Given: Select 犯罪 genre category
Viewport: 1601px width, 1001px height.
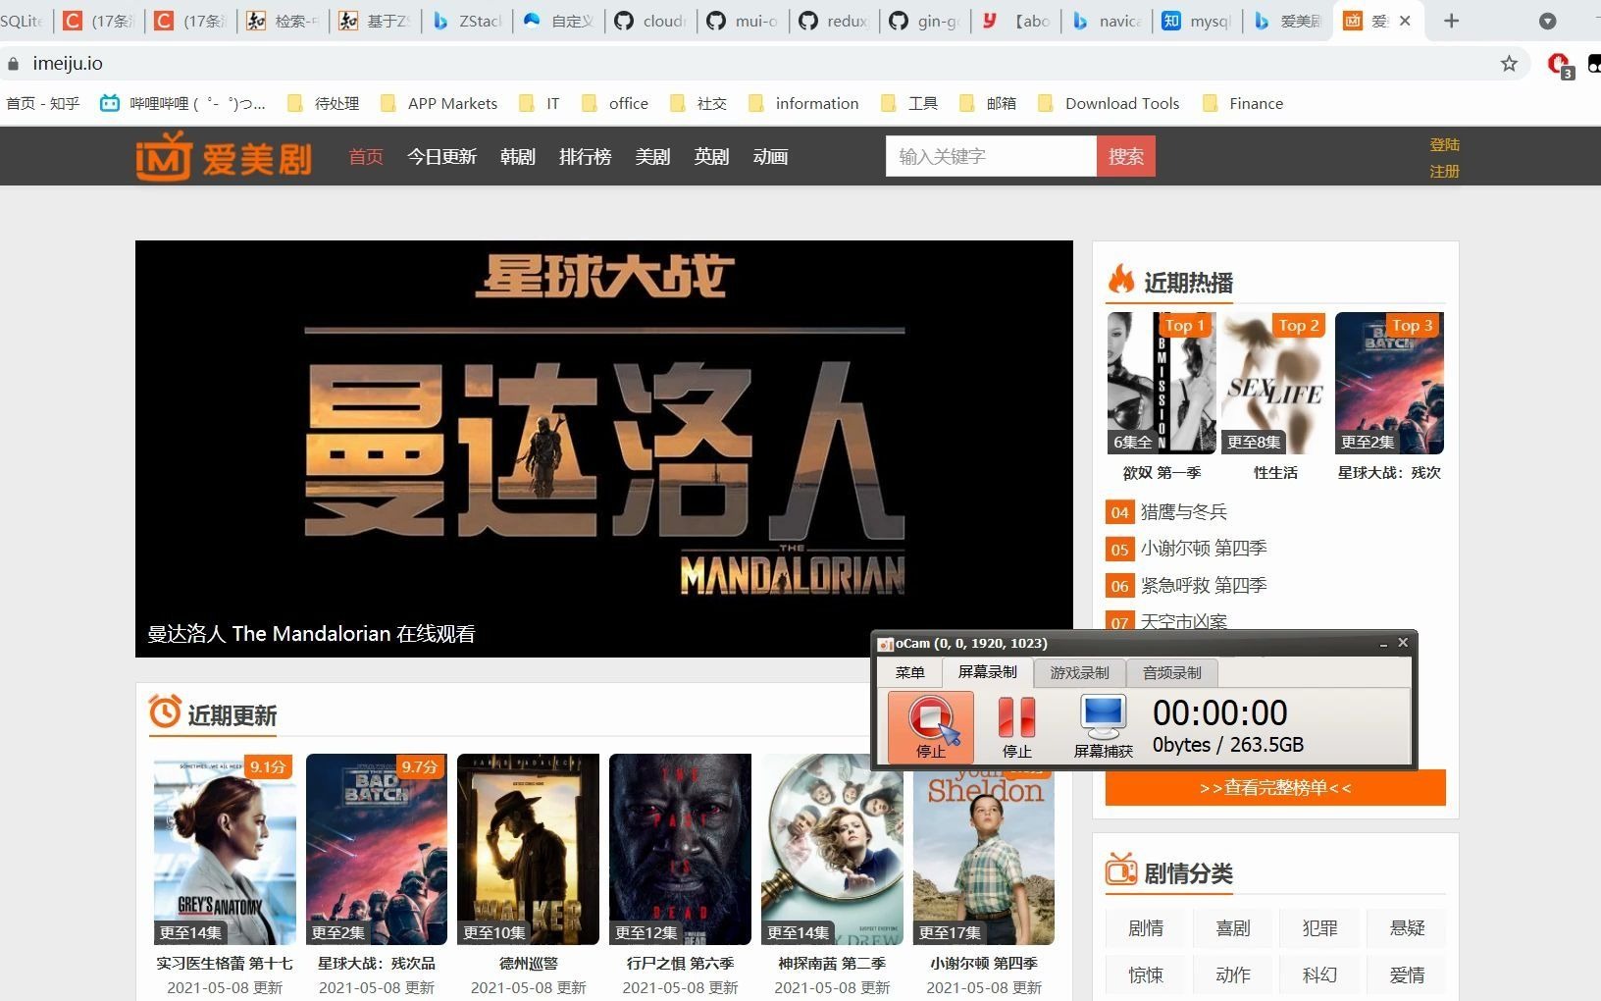Looking at the screenshot, I should click(1319, 928).
